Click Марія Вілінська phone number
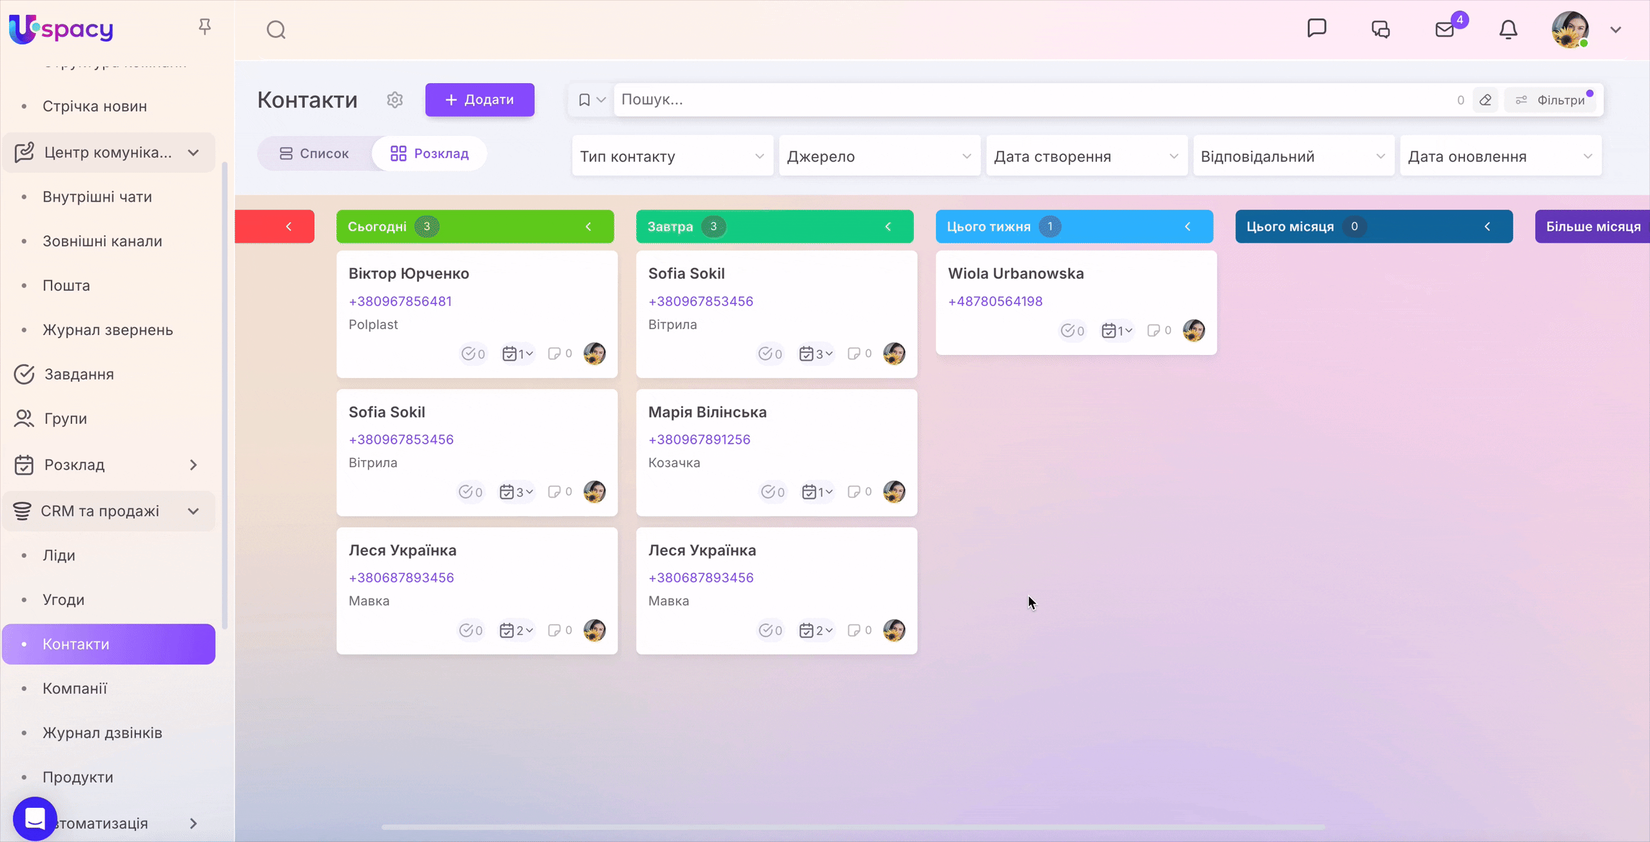Image resolution: width=1650 pixels, height=842 pixels. [699, 439]
